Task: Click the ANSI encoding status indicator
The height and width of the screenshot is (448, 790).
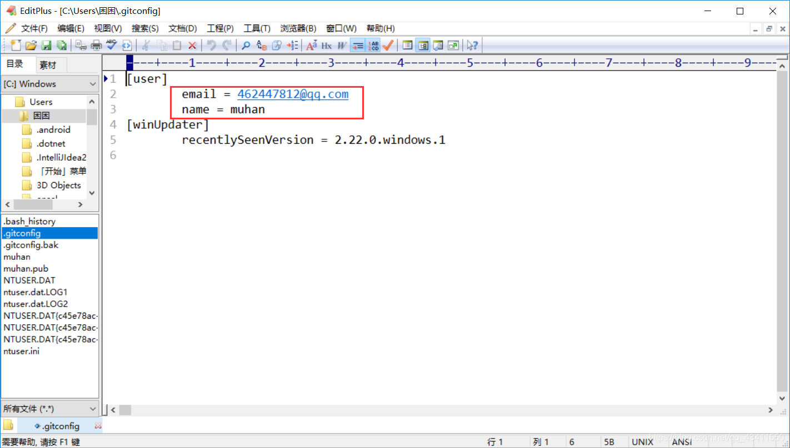Action: click(682, 442)
